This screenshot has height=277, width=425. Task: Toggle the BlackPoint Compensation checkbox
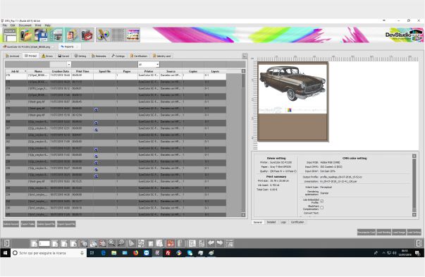tap(321, 208)
